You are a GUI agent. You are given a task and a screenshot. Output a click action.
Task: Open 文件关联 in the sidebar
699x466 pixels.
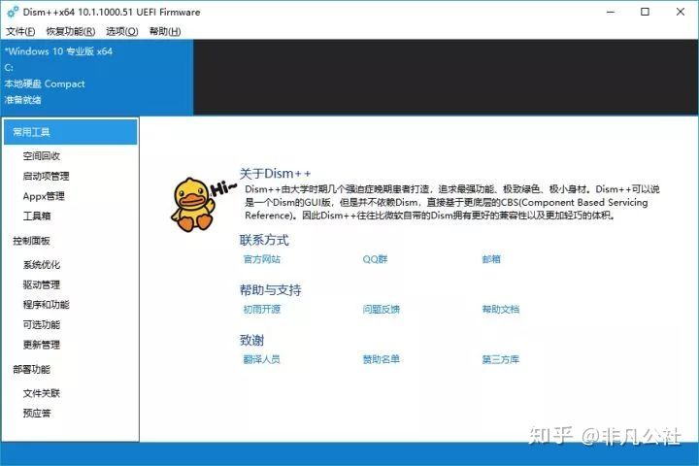click(42, 393)
